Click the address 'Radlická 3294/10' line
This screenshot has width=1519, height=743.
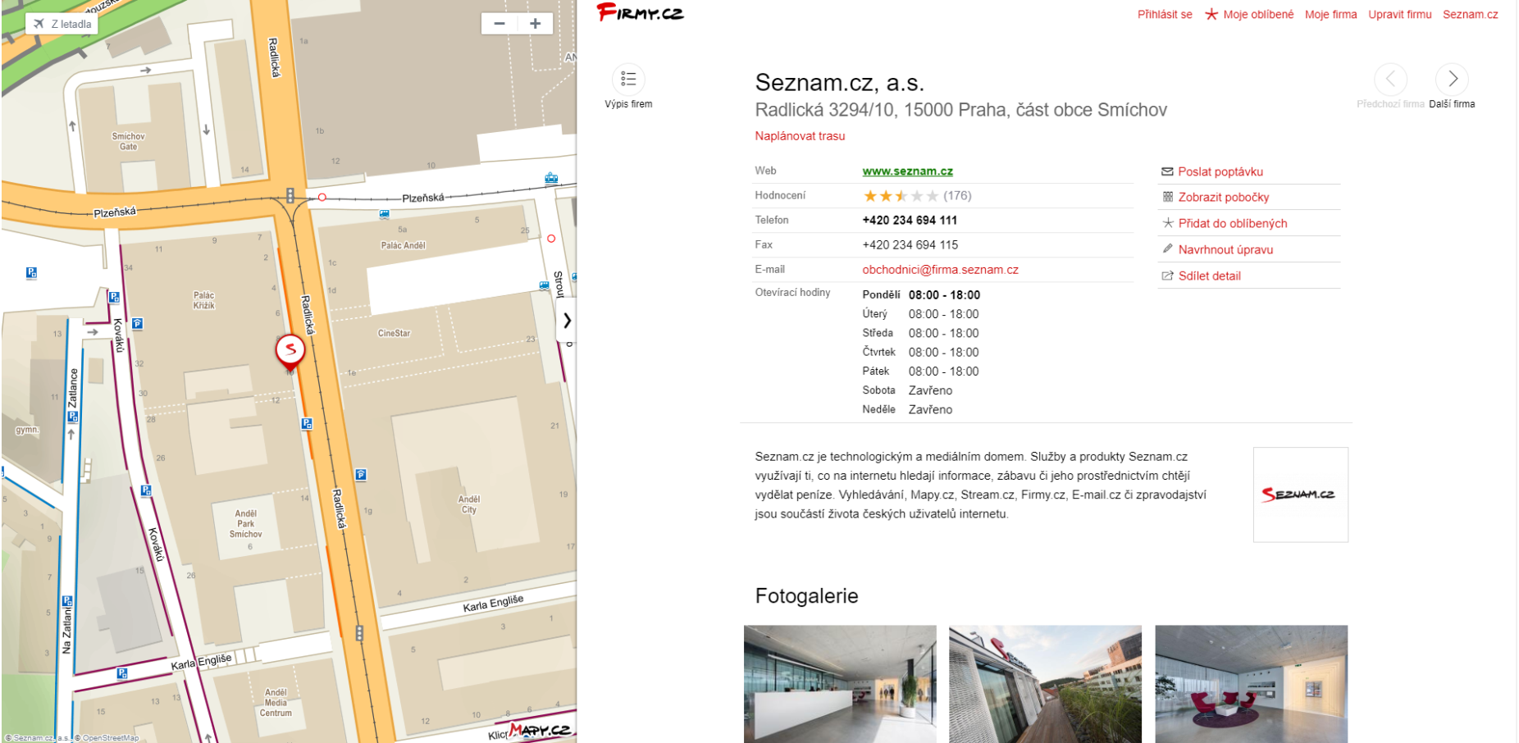960,110
